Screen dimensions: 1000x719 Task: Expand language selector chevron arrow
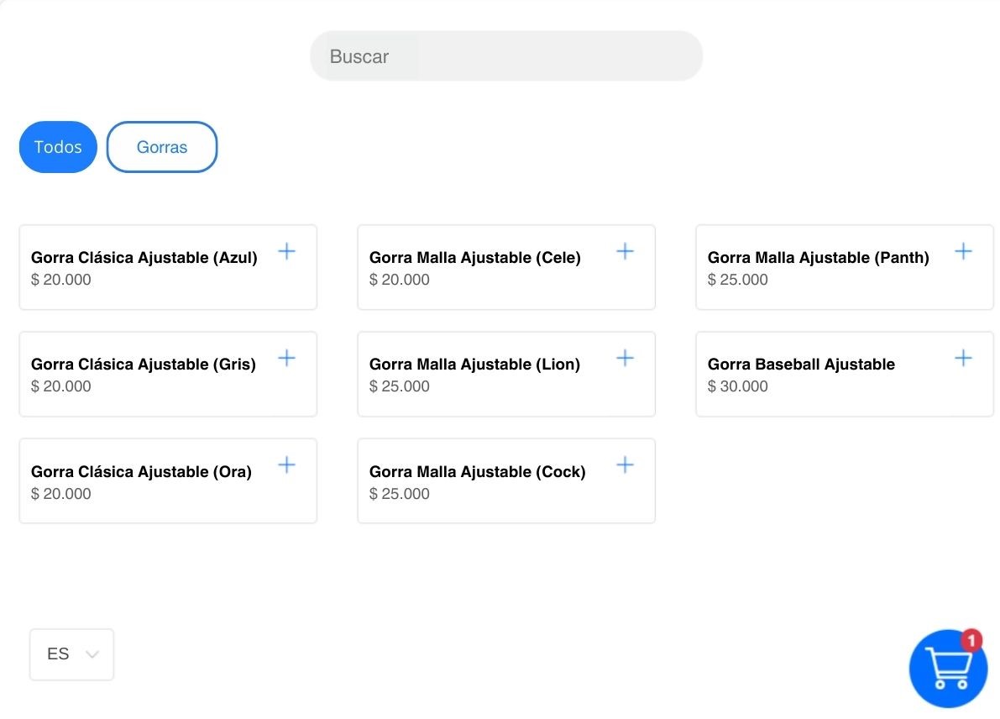pos(92,654)
